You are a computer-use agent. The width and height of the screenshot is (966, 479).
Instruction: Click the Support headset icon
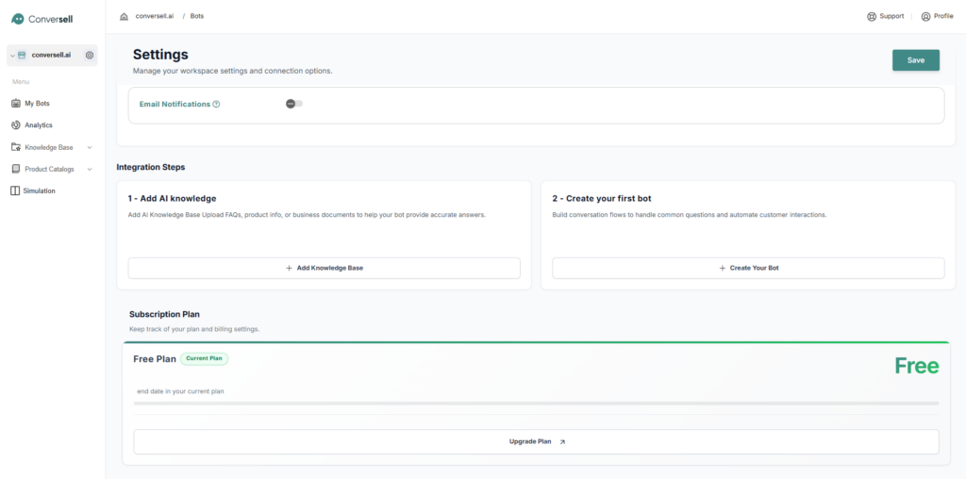tap(872, 16)
